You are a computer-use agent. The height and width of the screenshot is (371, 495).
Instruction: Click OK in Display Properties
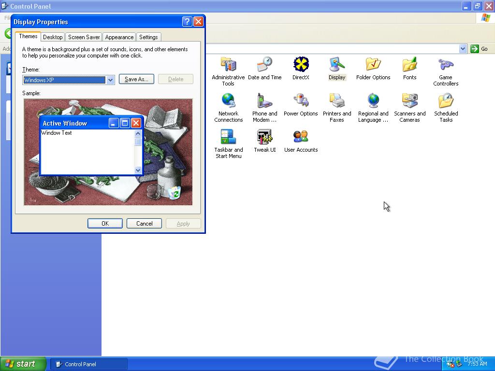[105, 223]
